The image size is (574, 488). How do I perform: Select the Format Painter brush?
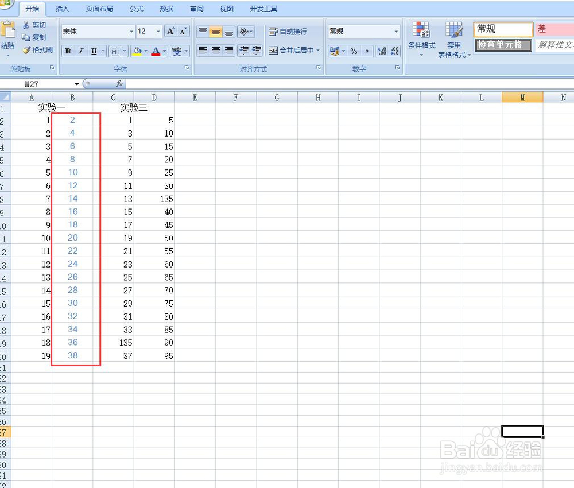tap(26, 50)
